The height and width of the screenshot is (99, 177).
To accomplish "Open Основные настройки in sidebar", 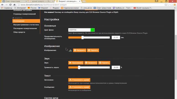I will [x=22, y=10].
